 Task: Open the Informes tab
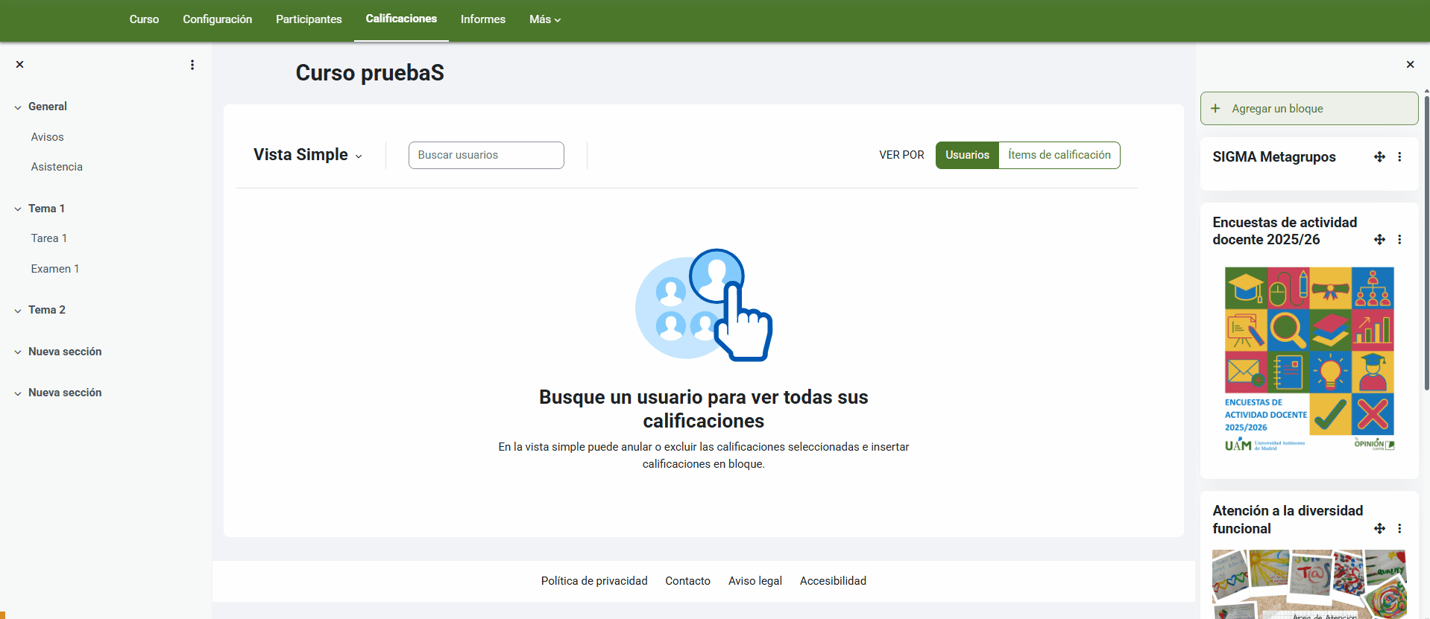(483, 19)
